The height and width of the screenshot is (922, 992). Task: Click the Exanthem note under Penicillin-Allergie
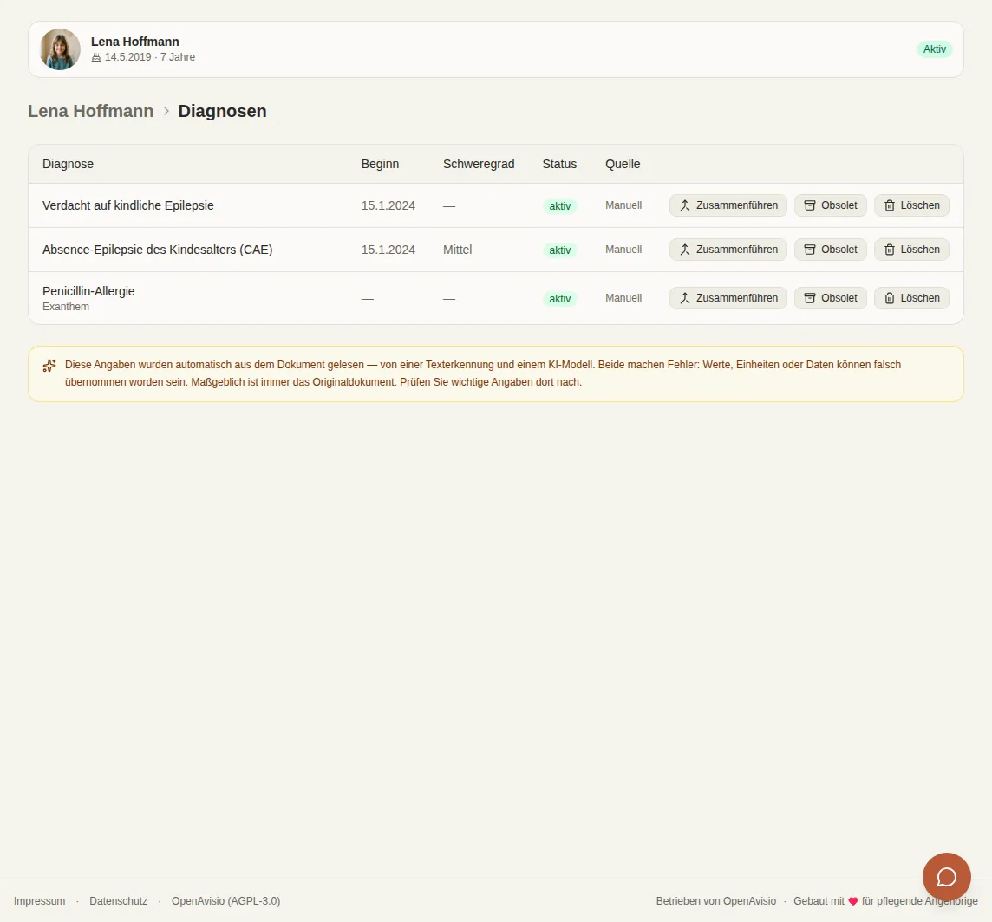tap(66, 307)
